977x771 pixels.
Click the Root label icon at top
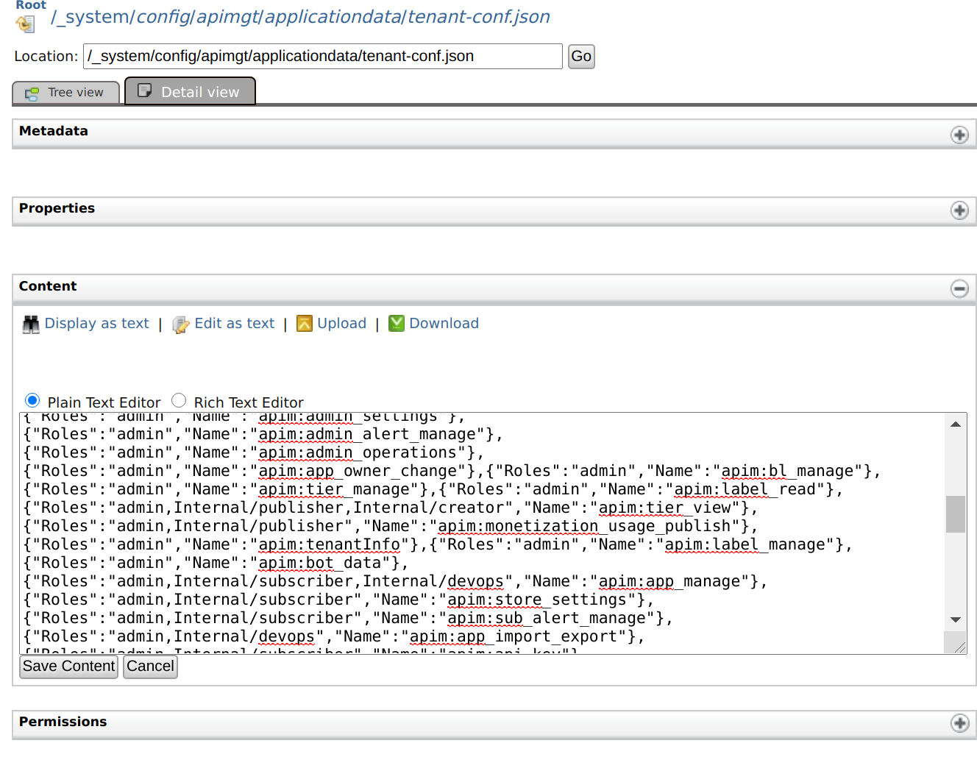tap(31, 5)
